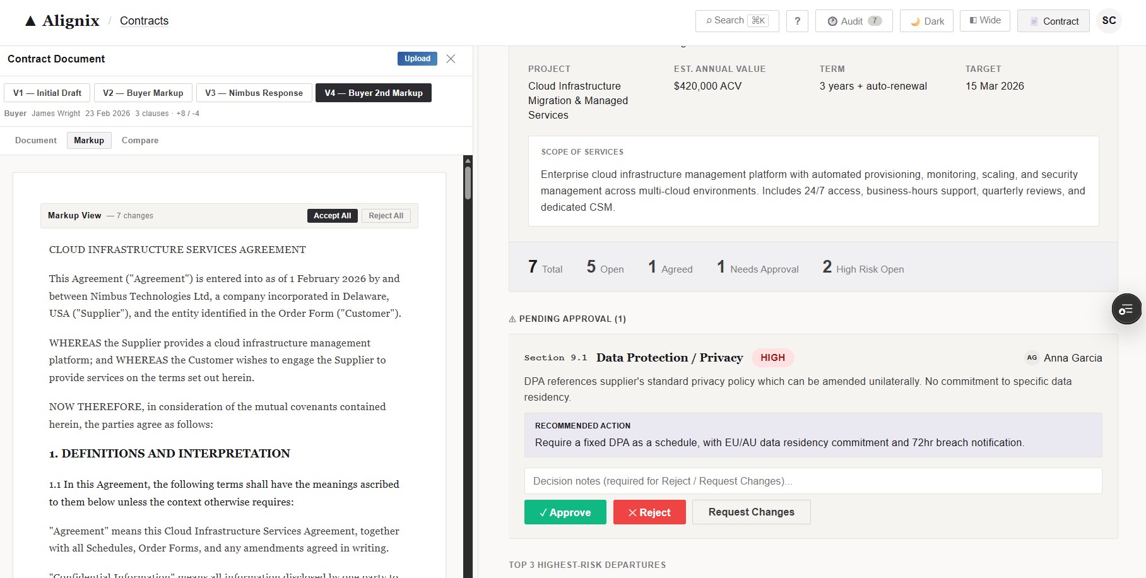This screenshot has width=1146, height=578.
Task: Select version V4 — Buyer 2nd Markup
Action: pyautogui.click(x=374, y=93)
